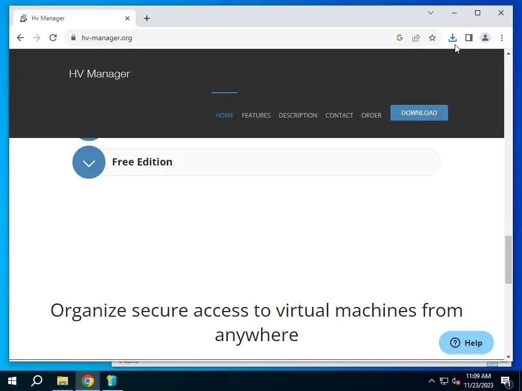Image resolution: width=522 pixels, height=391 pixels.
Task: Select the Hv Manager browser tab
Action: coord(74,18)
